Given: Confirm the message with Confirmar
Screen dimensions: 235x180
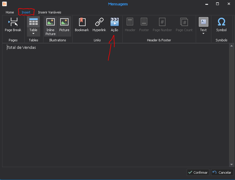Looking at the screenshot, I should click(x=198, y=172).
